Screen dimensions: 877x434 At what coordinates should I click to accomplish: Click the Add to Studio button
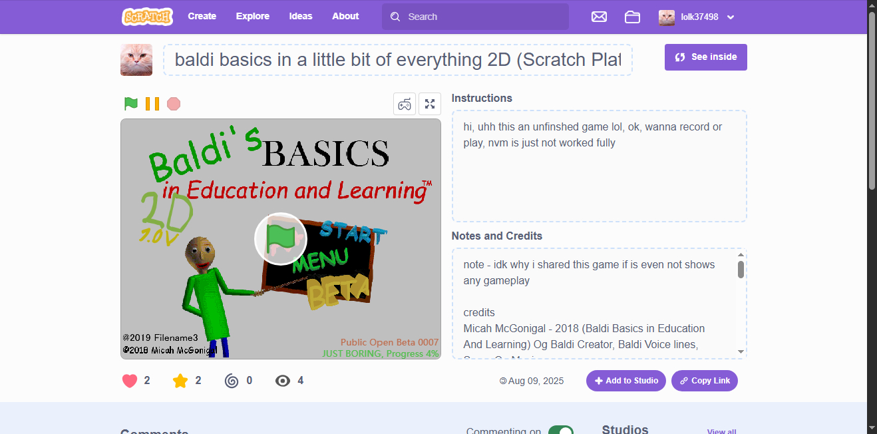tap(626, 381)
